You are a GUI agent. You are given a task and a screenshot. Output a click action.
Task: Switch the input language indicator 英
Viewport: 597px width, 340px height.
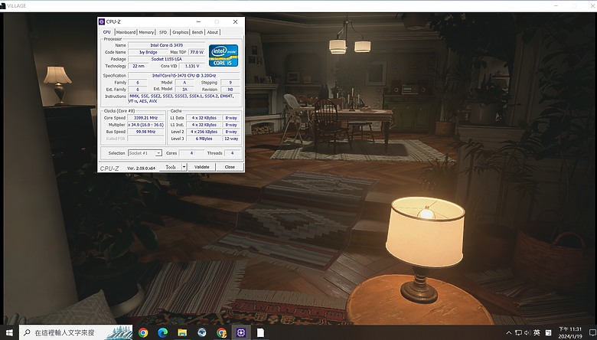click(537, 333)
